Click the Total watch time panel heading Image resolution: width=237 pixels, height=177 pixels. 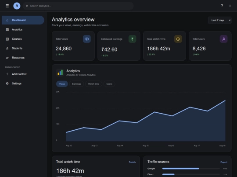point(68,162)
